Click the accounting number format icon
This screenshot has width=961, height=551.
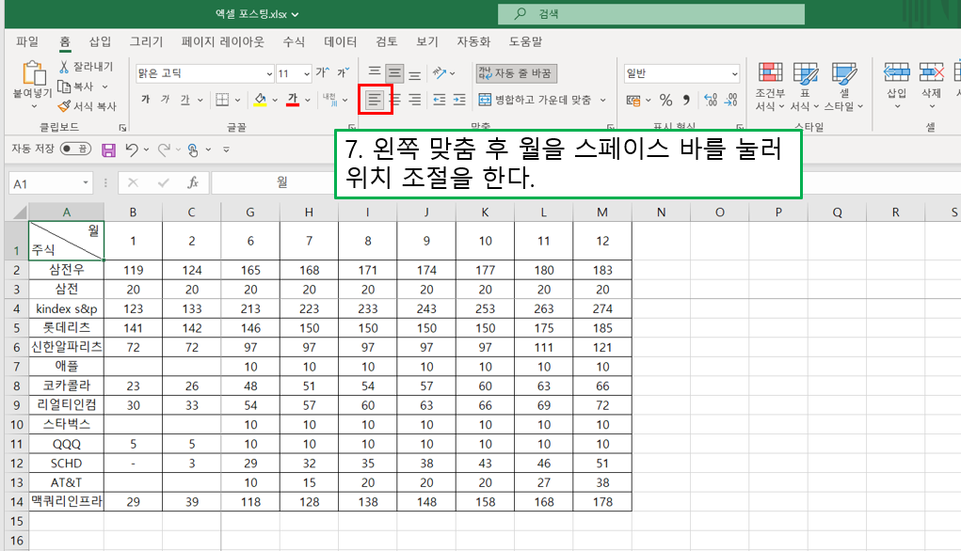coord(633,99)
